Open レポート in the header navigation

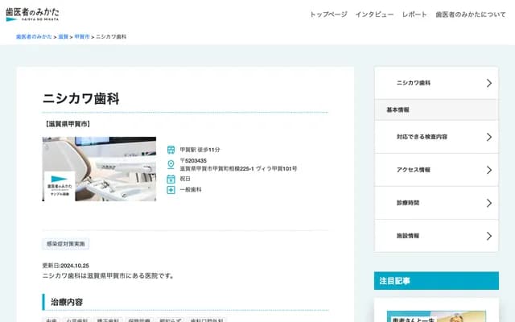tap(414, 14)
